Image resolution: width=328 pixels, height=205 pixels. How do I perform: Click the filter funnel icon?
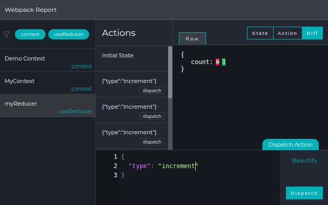(7, 34)
